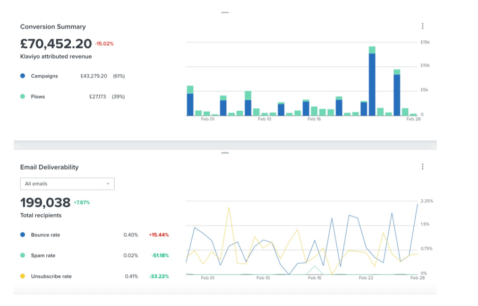This screenshot has width=478, height=306.
Task: Click the 199,038 total recipients number
Action: (45, 202)
